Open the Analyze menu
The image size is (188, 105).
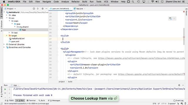click(65, 2)
